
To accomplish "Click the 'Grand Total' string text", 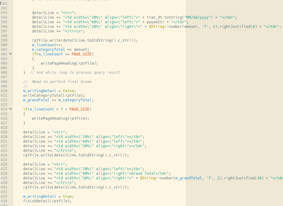I will click(143, 174).
